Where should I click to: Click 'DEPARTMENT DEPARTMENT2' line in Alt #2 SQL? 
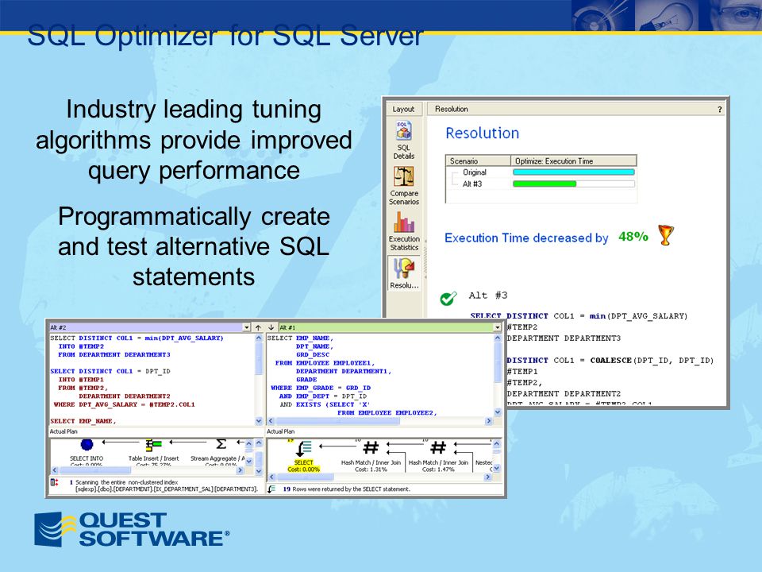[125, 396]
